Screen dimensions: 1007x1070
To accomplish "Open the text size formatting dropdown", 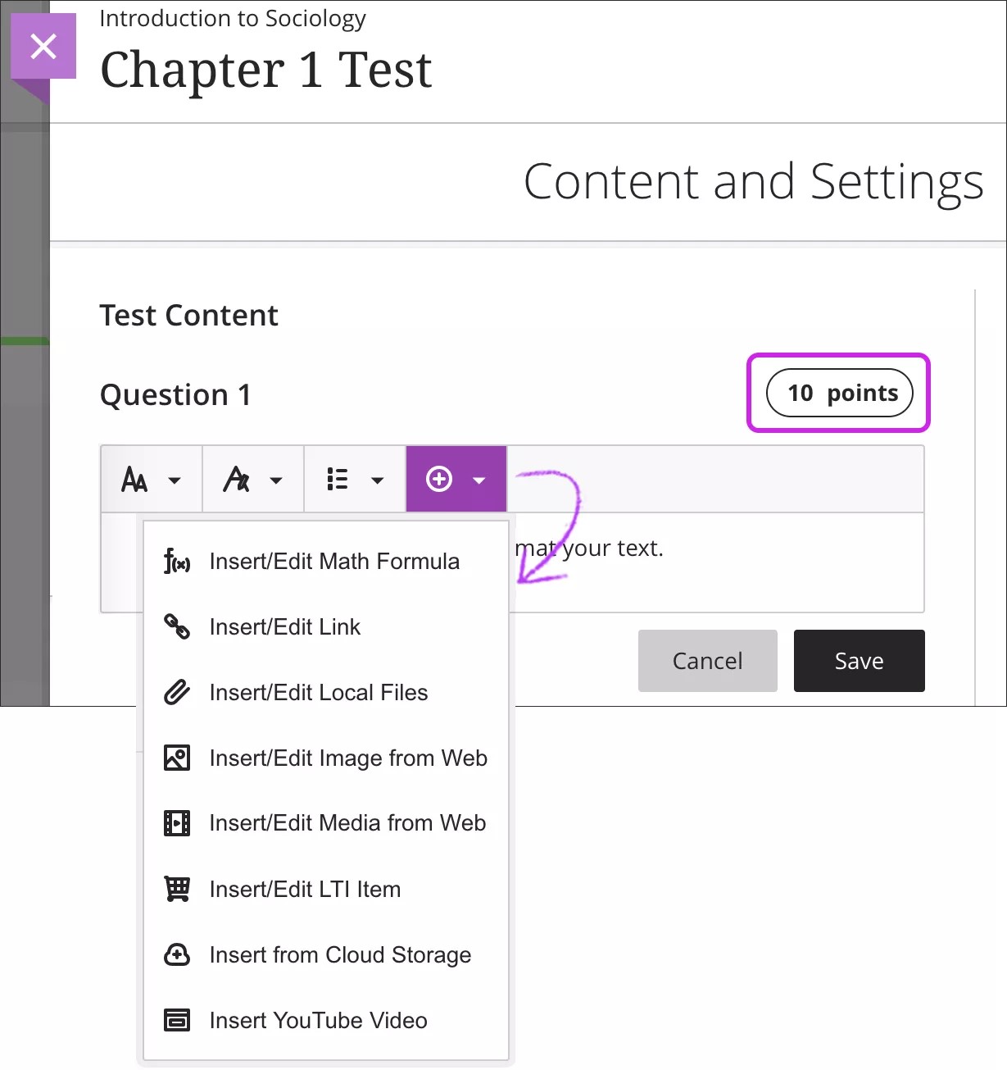I will pos(152,479).
